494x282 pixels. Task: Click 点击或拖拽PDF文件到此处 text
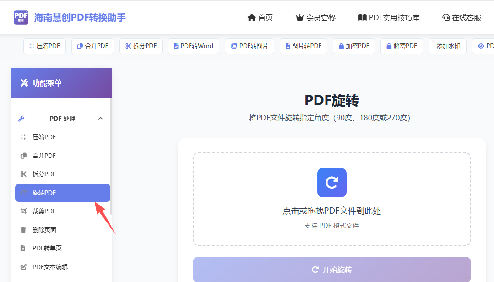(x=332, y=211)
